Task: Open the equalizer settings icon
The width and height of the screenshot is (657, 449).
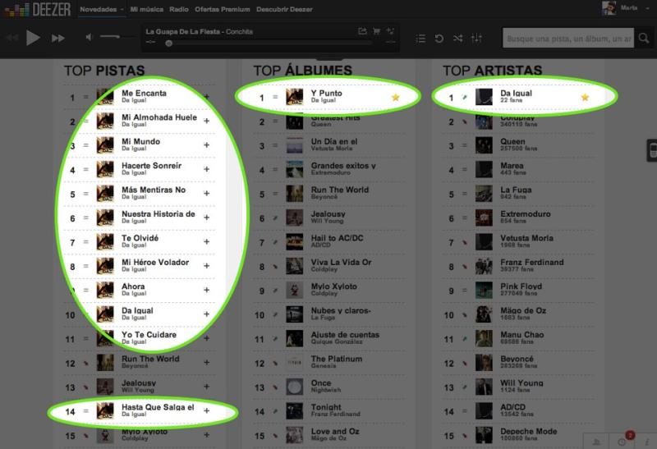Action: click(x=477, y=38)
